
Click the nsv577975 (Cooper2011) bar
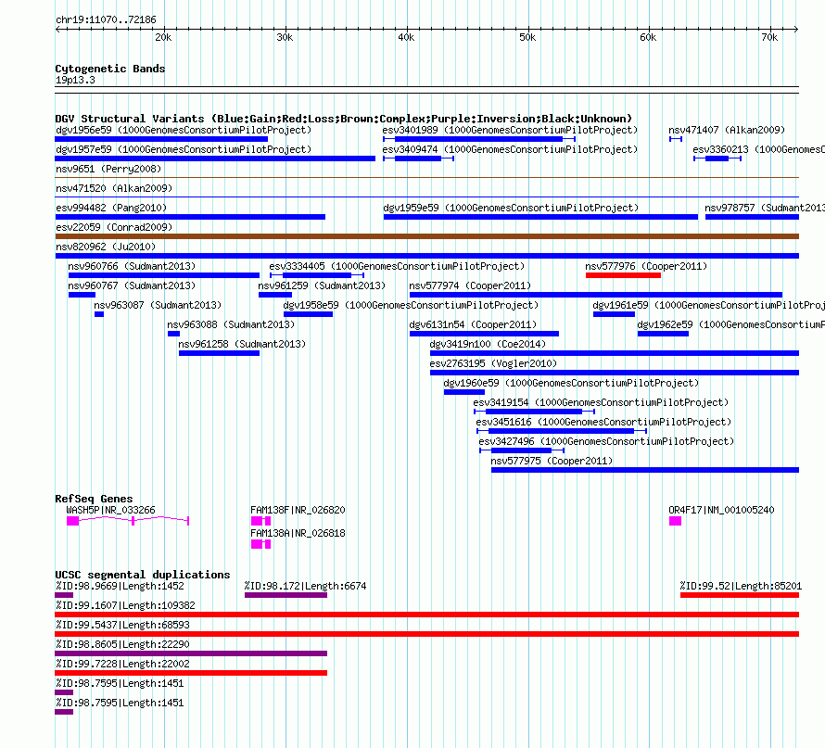click(x=645, y=470)
